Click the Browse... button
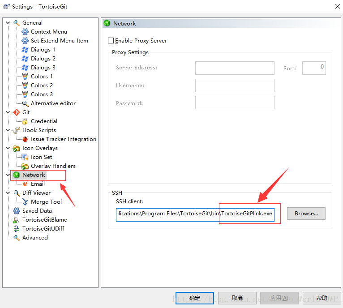The width and height of the screenshot is (343, 308). [x=306, y=214]
